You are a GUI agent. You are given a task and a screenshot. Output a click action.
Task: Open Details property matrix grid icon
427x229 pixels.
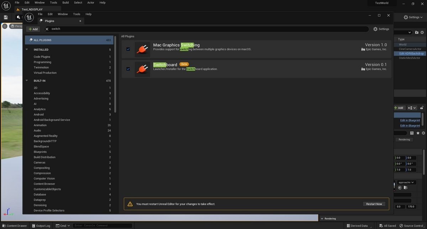coord(412,133)
